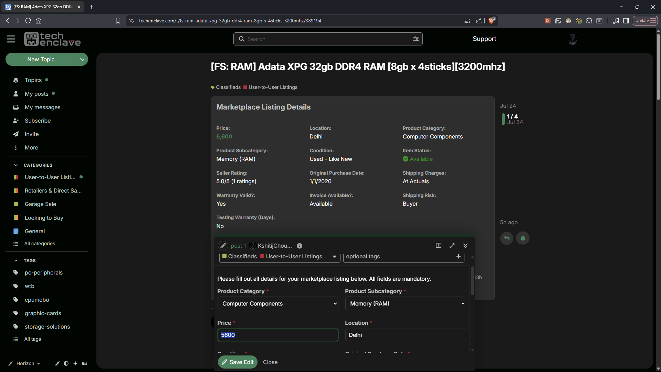661x372 pixels.
Task: Expand composer to fullscreen
Action: tap(452, 246)
